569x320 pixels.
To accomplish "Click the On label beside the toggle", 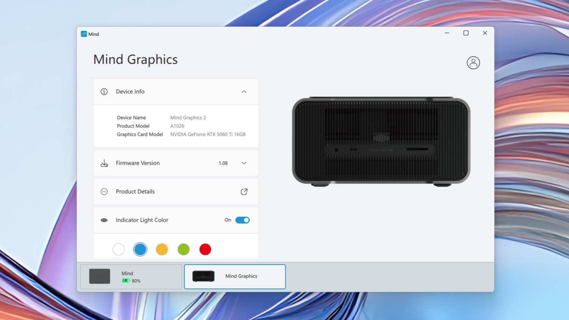I will click(228, 220).
